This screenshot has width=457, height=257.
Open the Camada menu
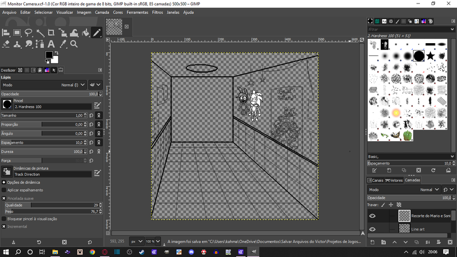(102, 12)
